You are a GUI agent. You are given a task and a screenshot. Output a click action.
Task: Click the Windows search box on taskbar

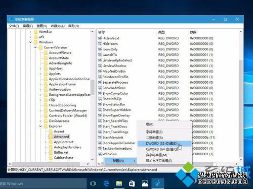click(x=43, y=183)
